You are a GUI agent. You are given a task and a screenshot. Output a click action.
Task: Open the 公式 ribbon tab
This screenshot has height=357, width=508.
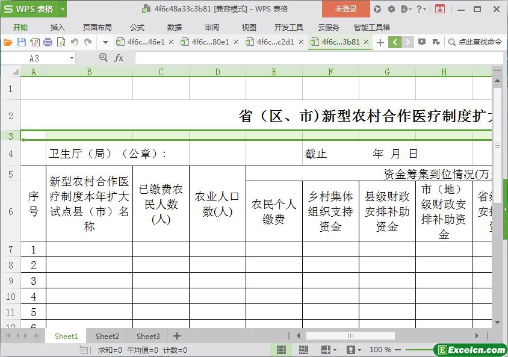(x=137, y=28)
